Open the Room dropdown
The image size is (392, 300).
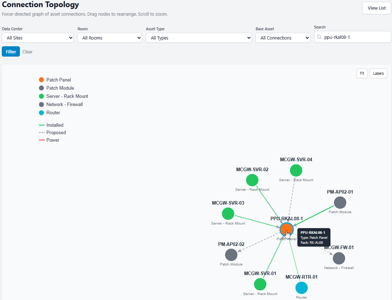pyautogui.click(x=110, y=38)
